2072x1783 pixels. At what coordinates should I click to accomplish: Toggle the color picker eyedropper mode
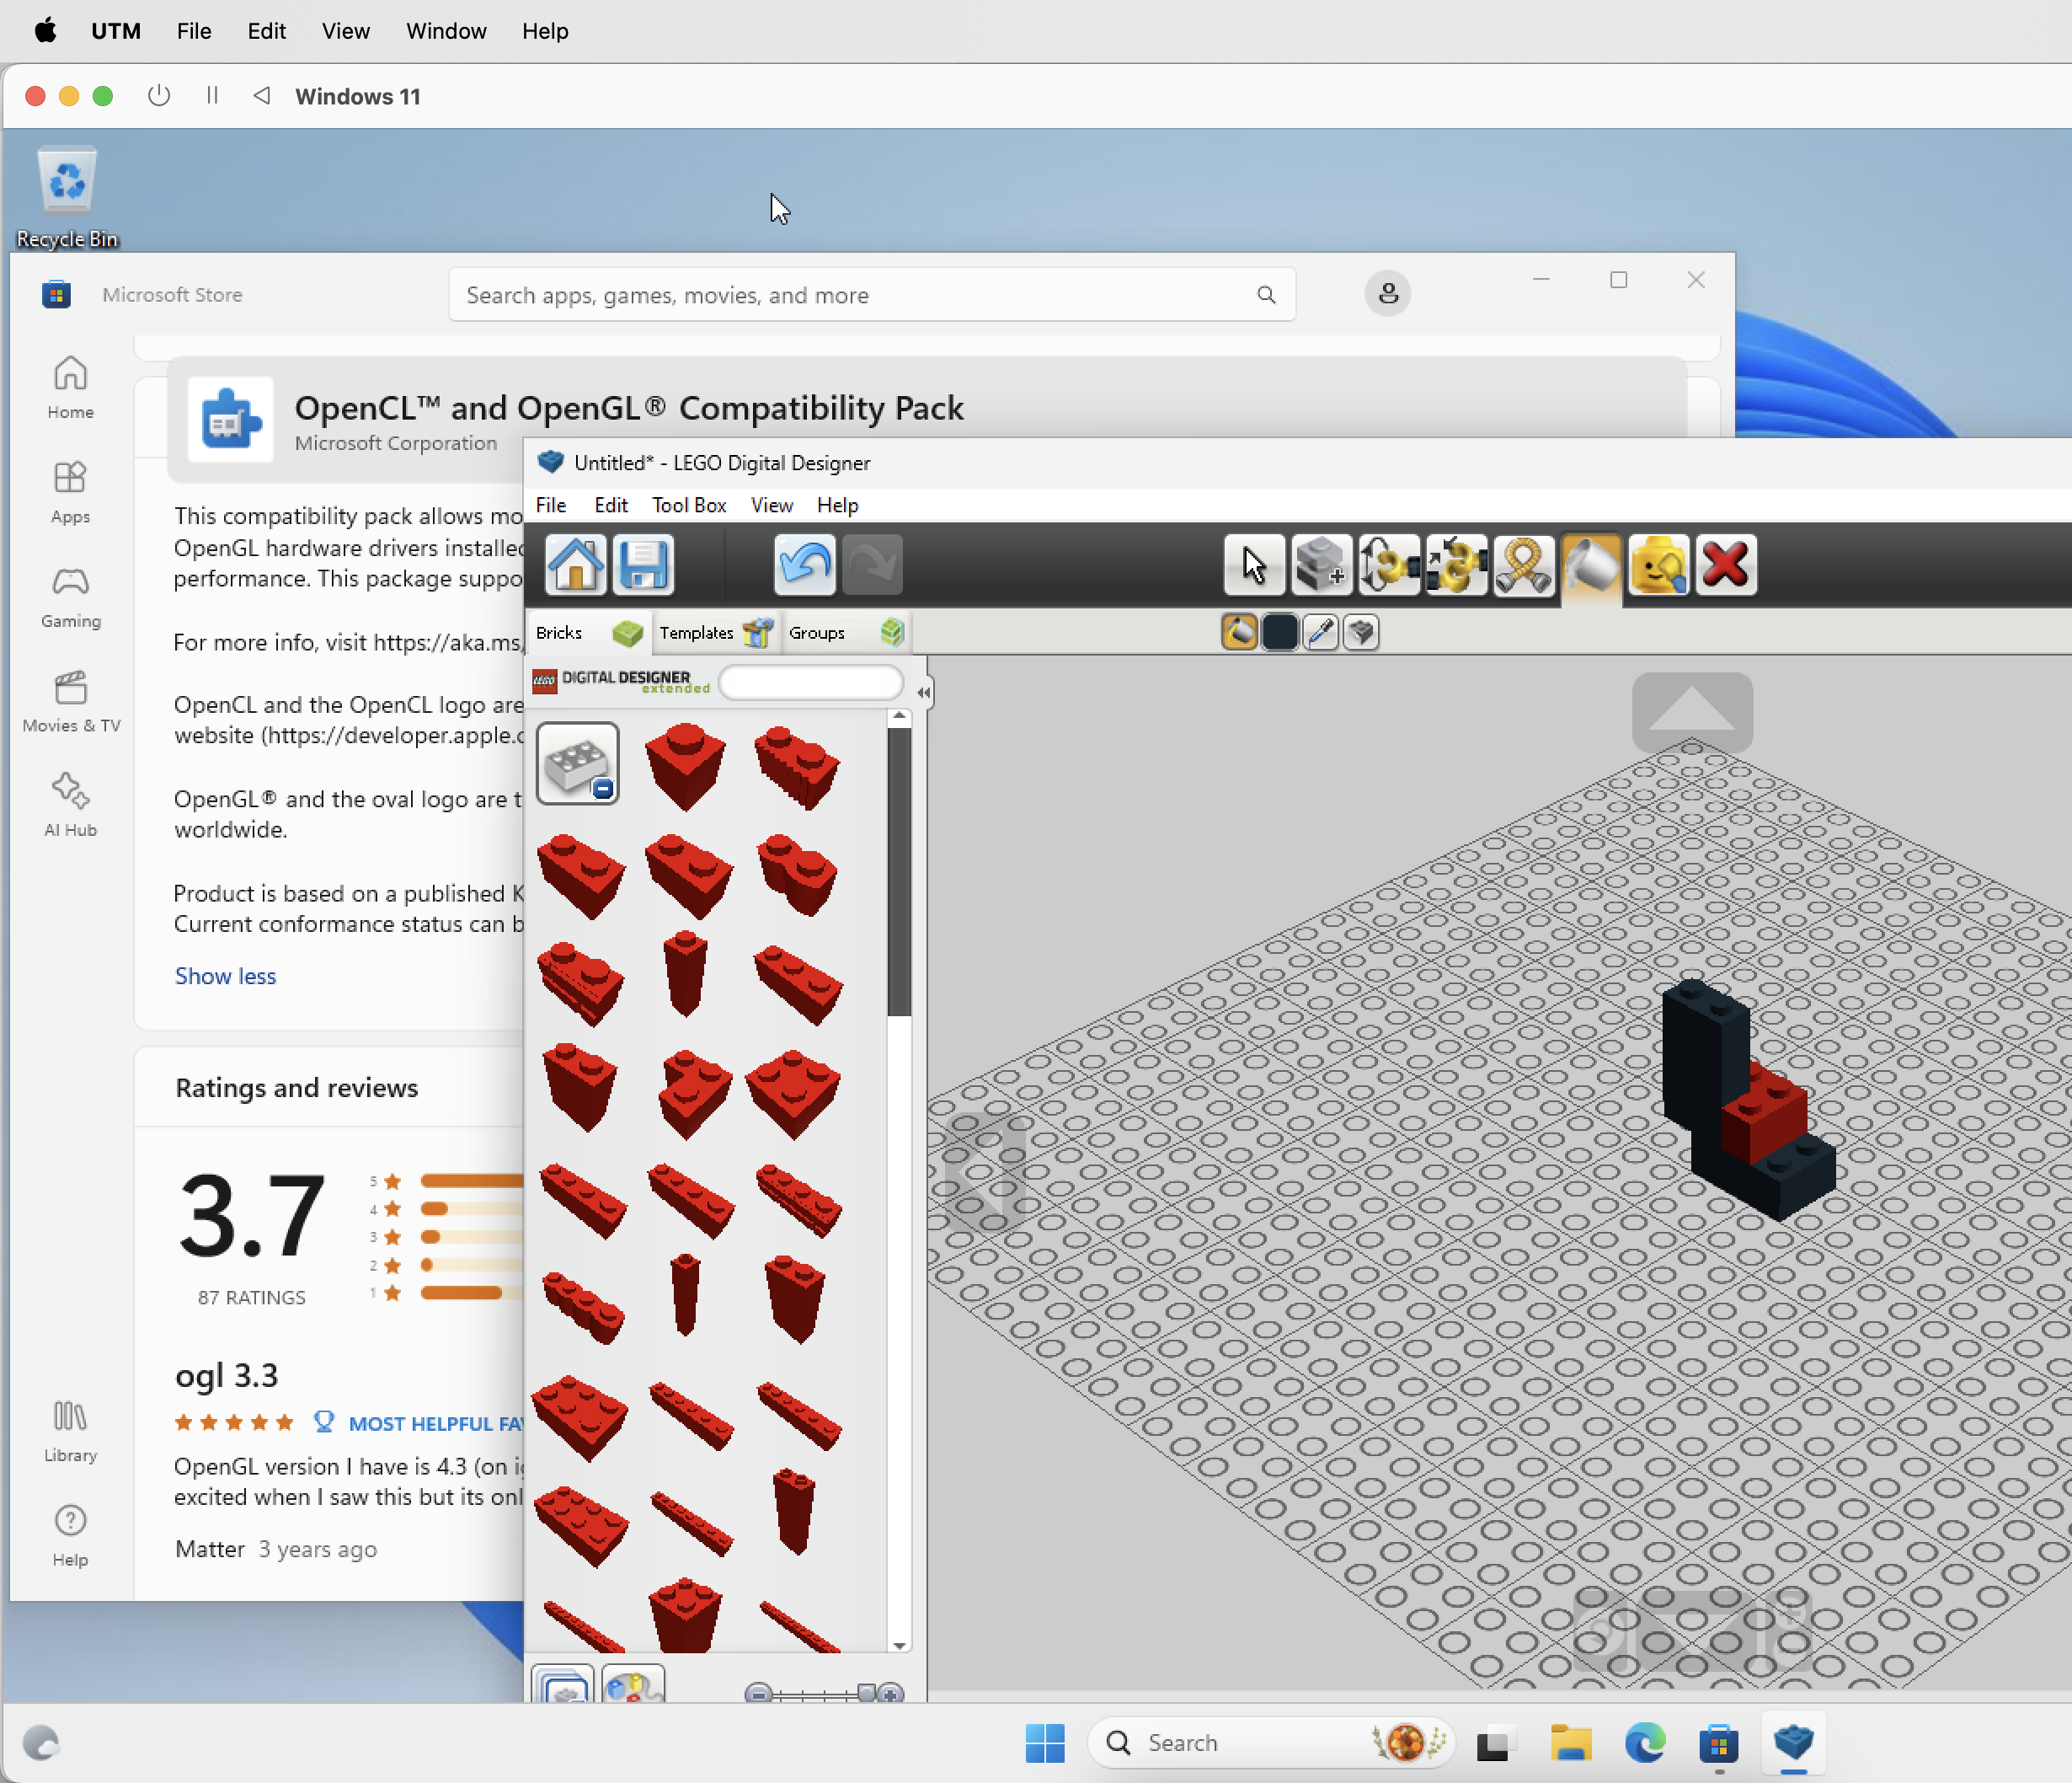[x=1320, y=632]
